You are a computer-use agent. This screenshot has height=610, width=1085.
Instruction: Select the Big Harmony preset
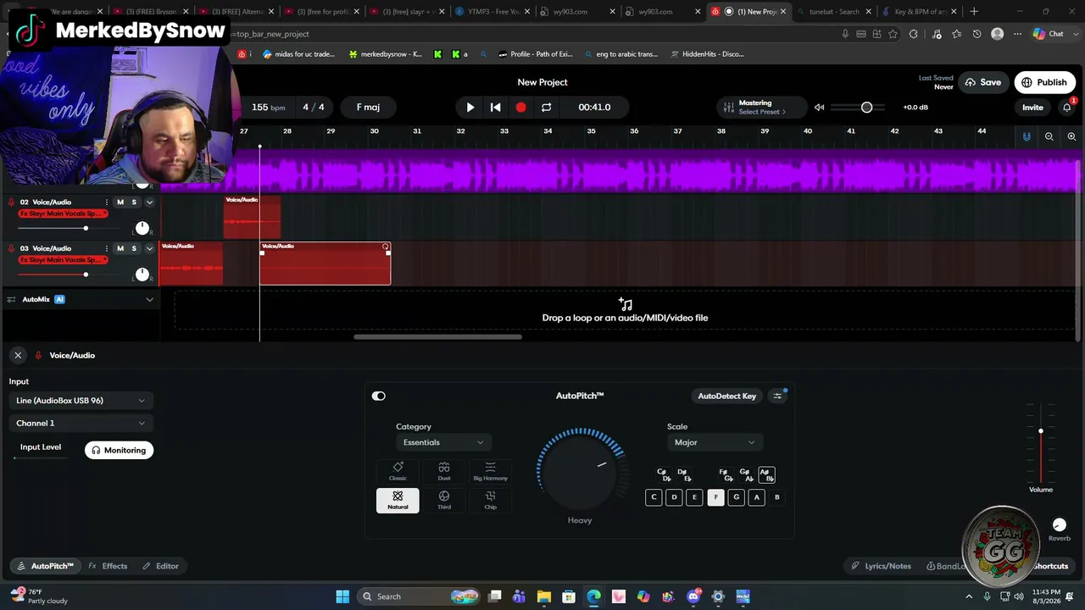pyautogui.click(x=490, y=472)
